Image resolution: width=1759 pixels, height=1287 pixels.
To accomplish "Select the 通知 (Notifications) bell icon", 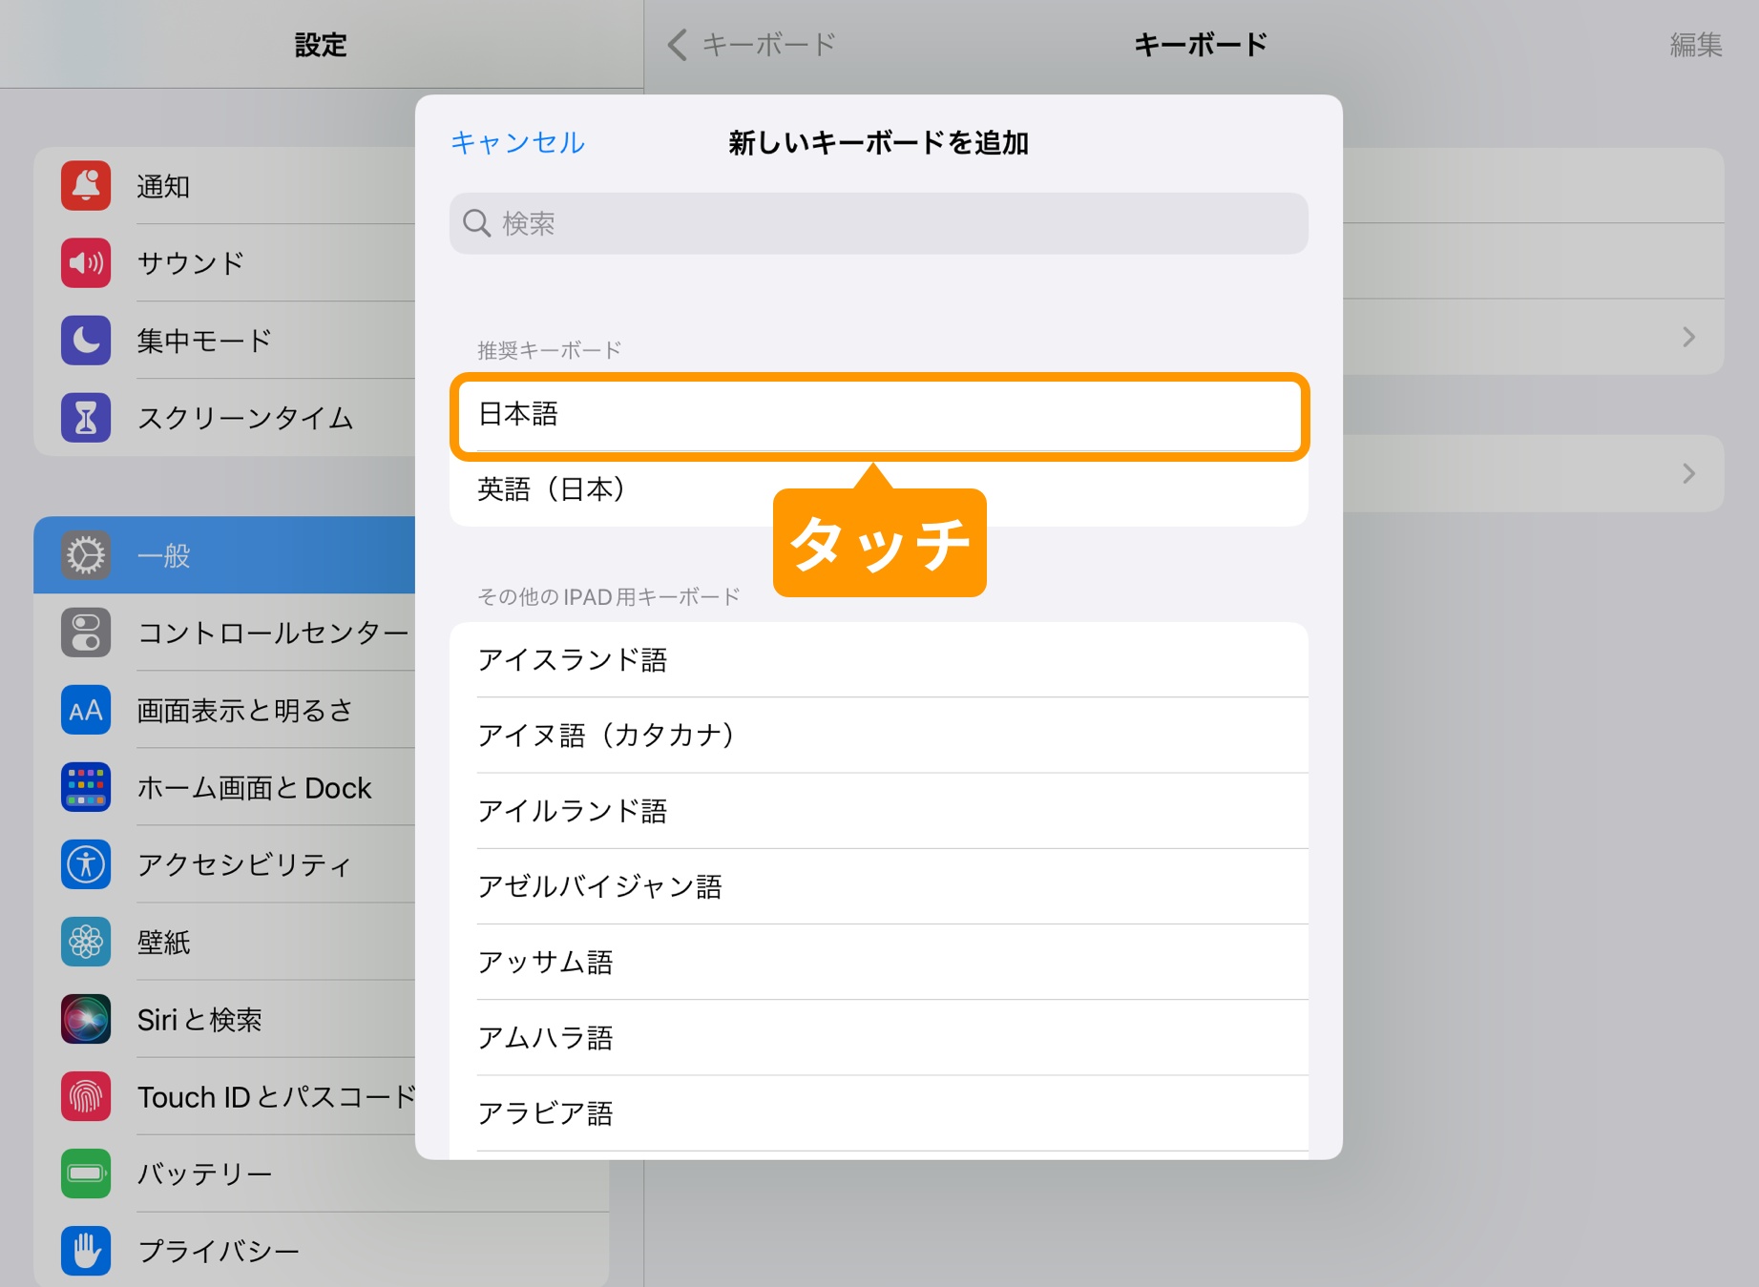I will tap(85, 187).
